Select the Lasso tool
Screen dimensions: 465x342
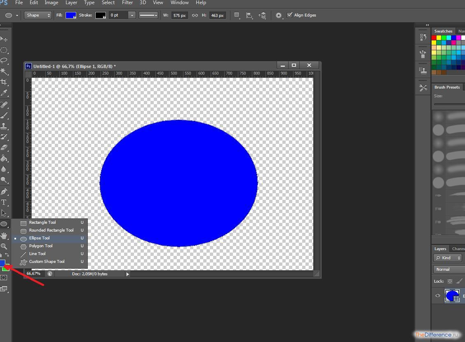coord(4,61)
